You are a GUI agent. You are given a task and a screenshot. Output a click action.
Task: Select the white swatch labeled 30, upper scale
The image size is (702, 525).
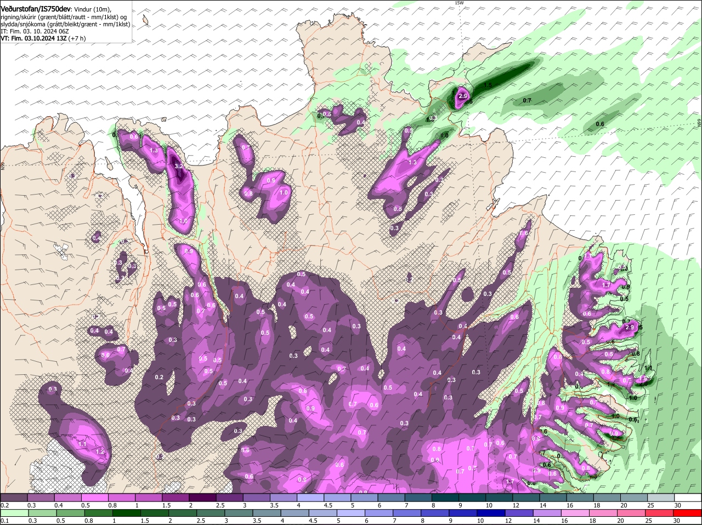pyautogui.click(x=688, y=497)
